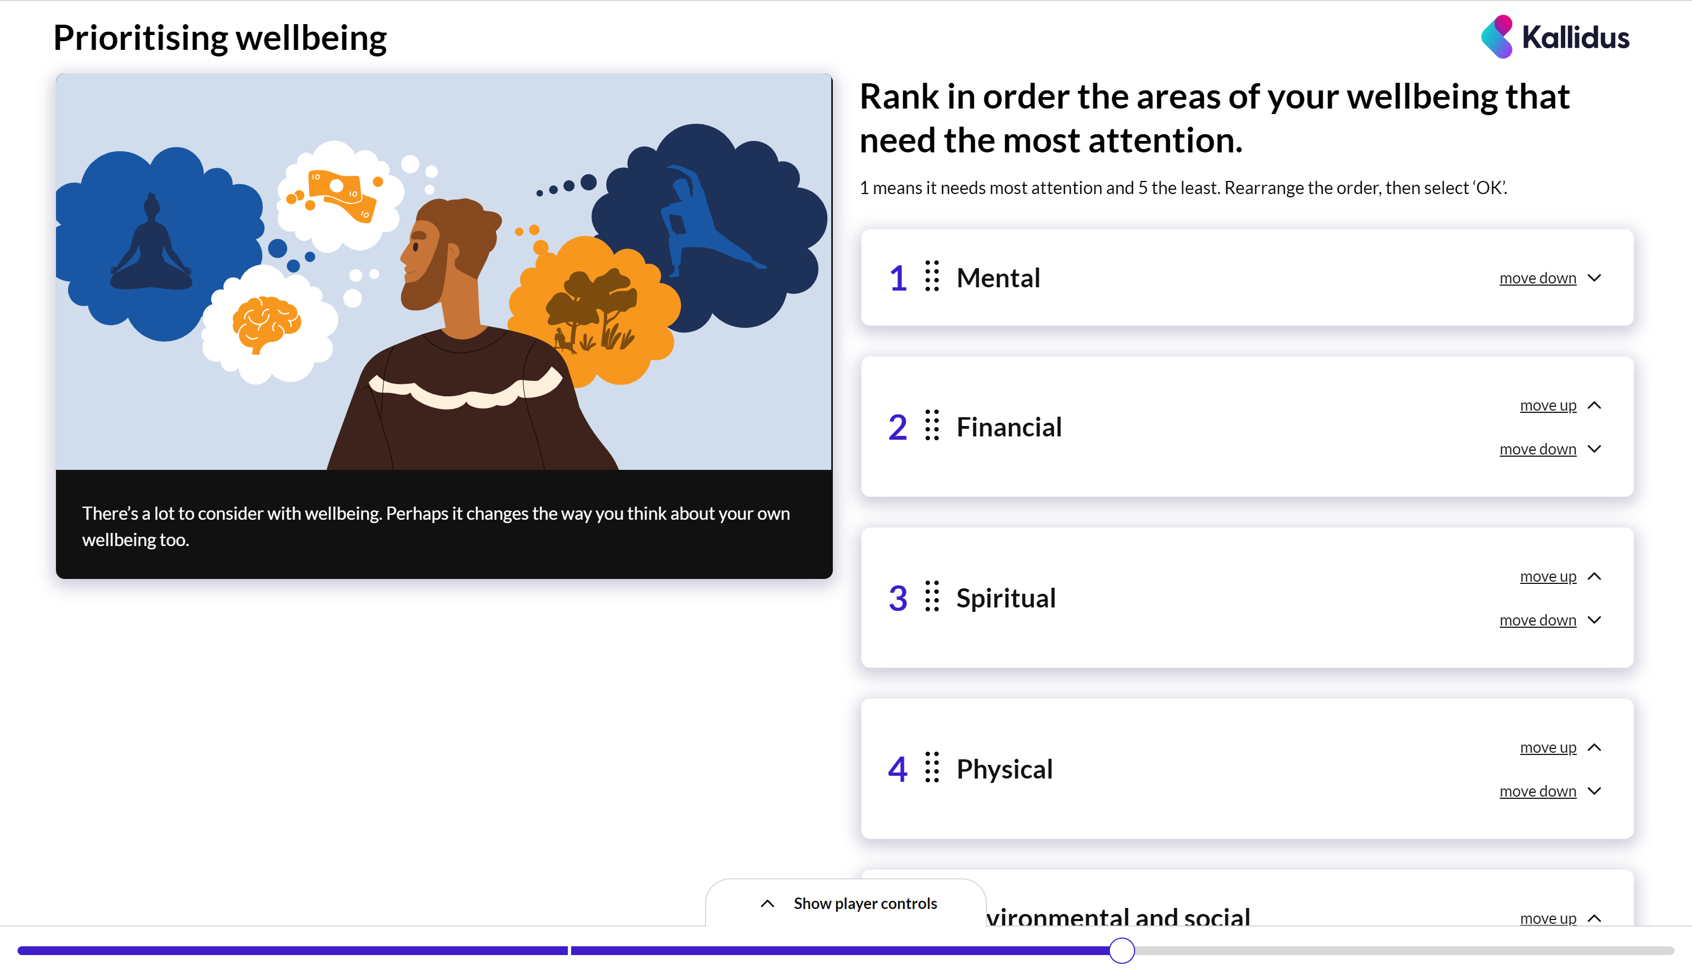Click the first segment of progress bar

pos(293,951)
